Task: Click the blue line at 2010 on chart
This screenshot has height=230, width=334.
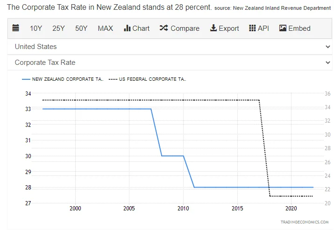Action: click(x=183, y=156)
